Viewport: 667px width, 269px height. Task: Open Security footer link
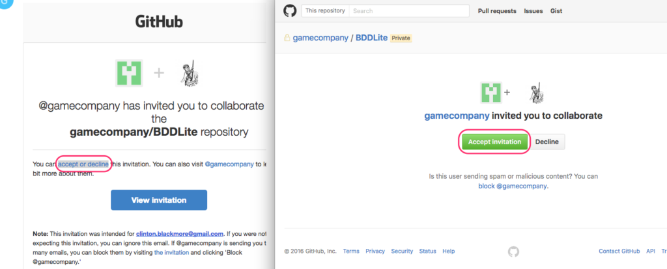402,251
